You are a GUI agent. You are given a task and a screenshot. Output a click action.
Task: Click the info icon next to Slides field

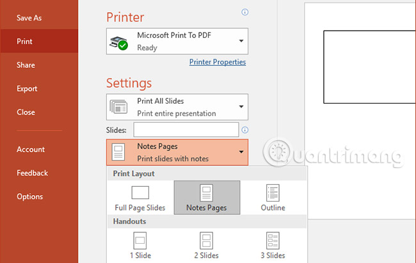[244, 130]
